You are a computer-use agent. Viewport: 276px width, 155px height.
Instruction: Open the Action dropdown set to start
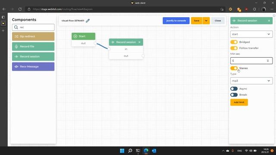click(x=251, y=34)
